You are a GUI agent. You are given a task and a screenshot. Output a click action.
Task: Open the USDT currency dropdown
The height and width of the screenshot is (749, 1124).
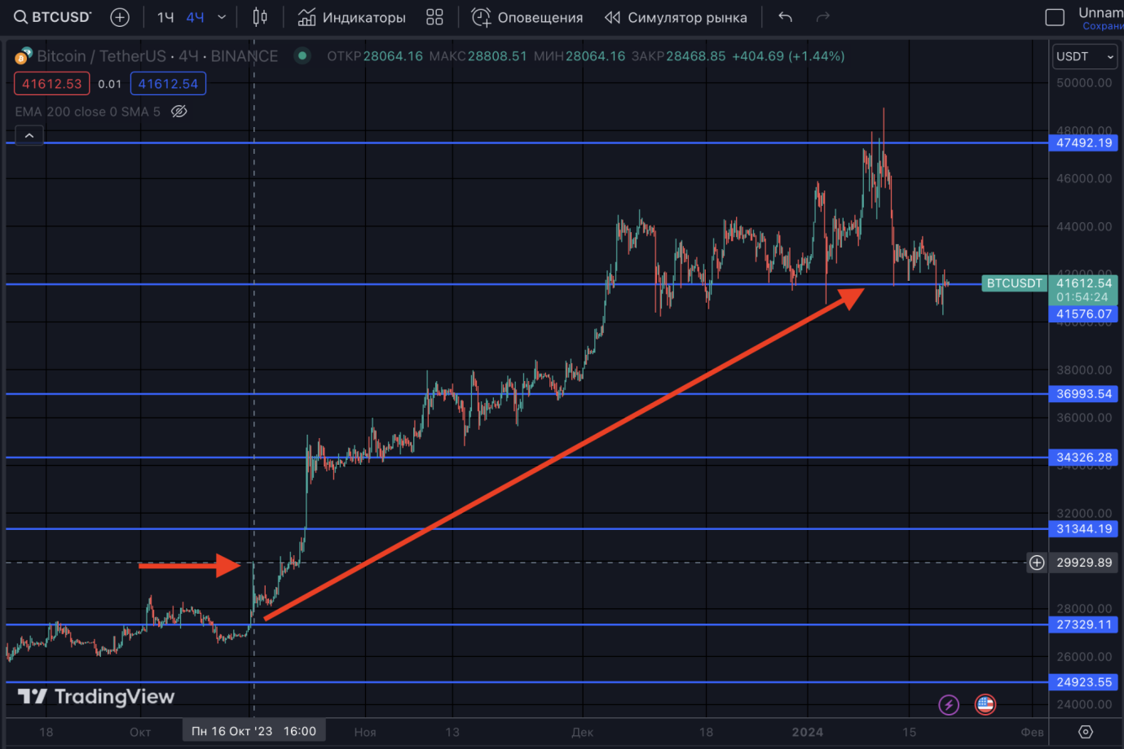tap(1084, 56)
